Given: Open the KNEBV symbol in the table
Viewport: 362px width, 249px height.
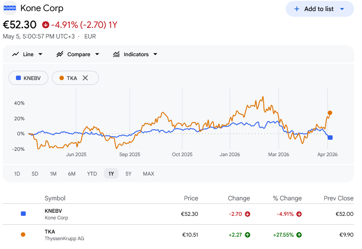Looking at the screenshot, I should point(53,211).
